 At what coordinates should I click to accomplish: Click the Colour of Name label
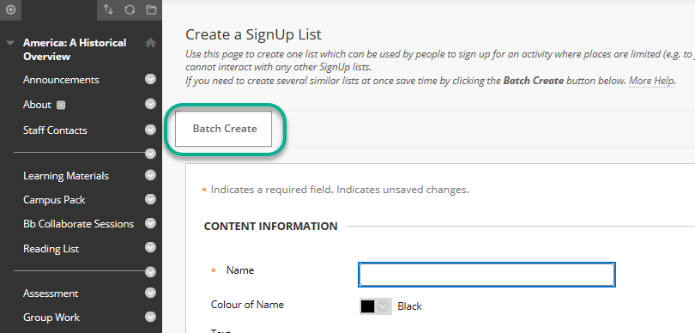point(247,305)
